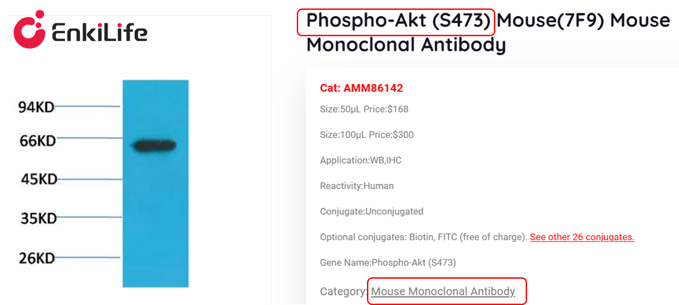Click the Conjugate: Unconjugated line
This screenshot has width=679, height=305.
[371, 211]
